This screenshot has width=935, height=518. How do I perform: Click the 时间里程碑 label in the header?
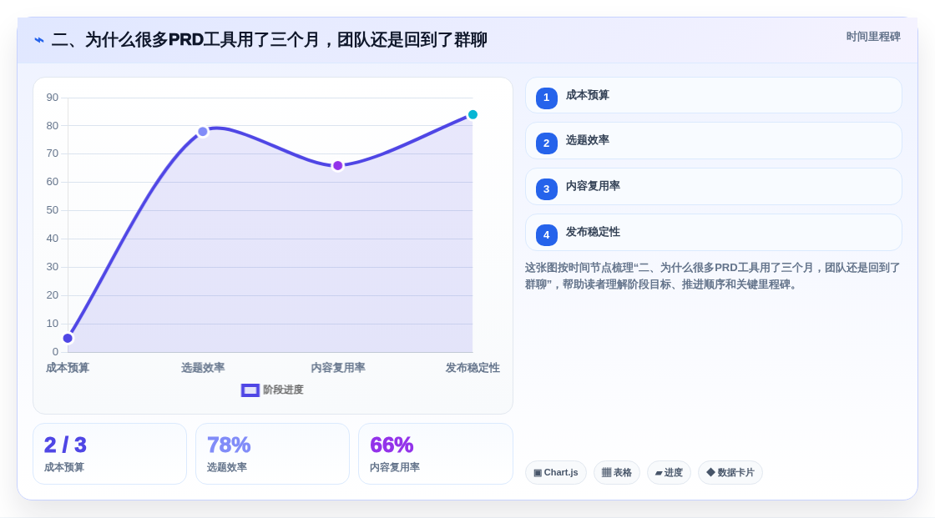pos(873,37)
